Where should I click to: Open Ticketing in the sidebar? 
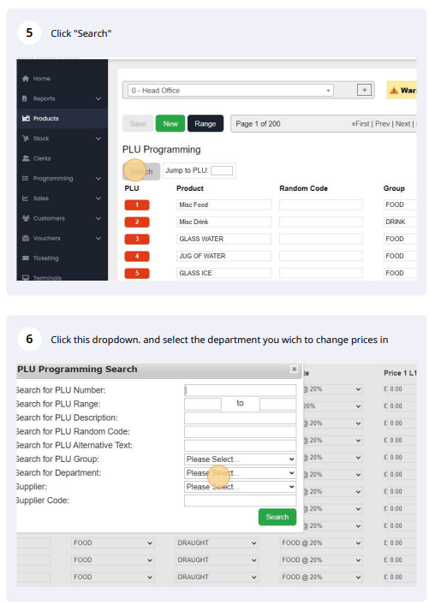click(x=40, y=258)
